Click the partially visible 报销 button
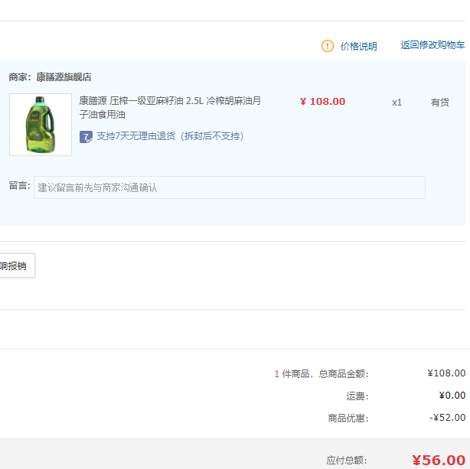 pyautogui.click(x=17, y=265)
